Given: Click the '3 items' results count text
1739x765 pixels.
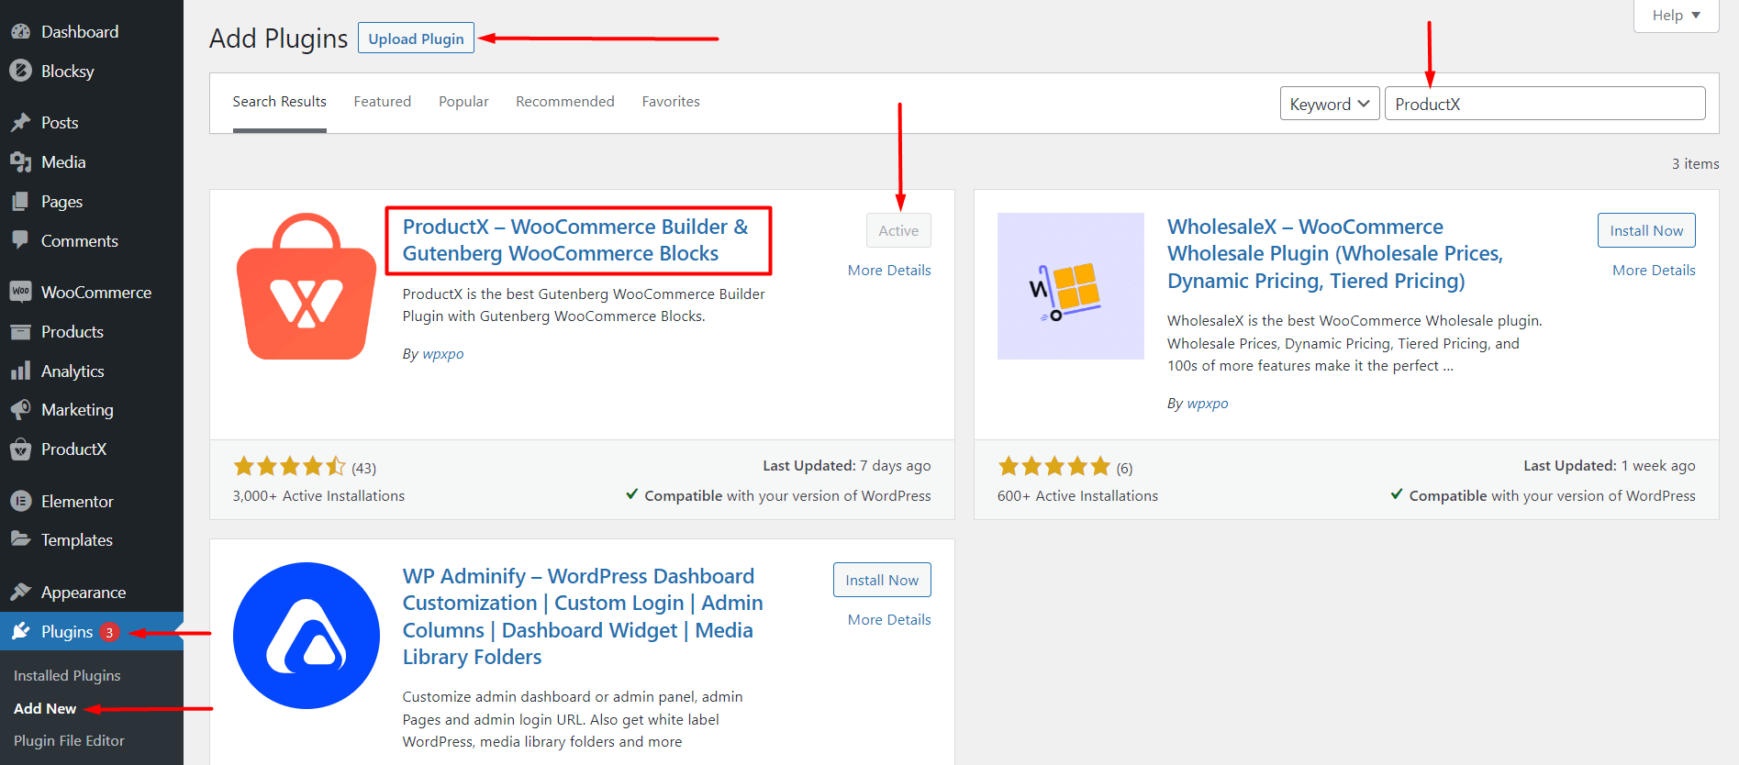Looking at the screenshot, I should (1695, 164).
